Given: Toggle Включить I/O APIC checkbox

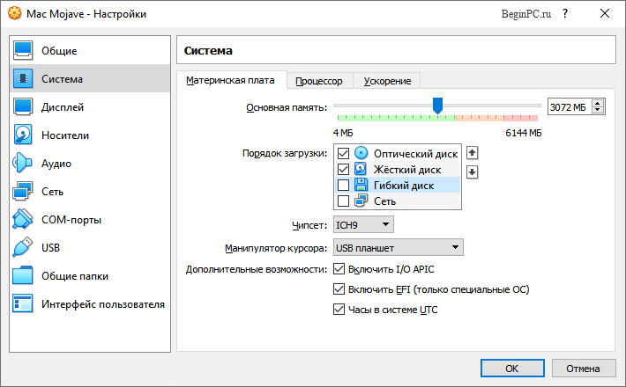Looking at the screenshot, I should [339, 269].
